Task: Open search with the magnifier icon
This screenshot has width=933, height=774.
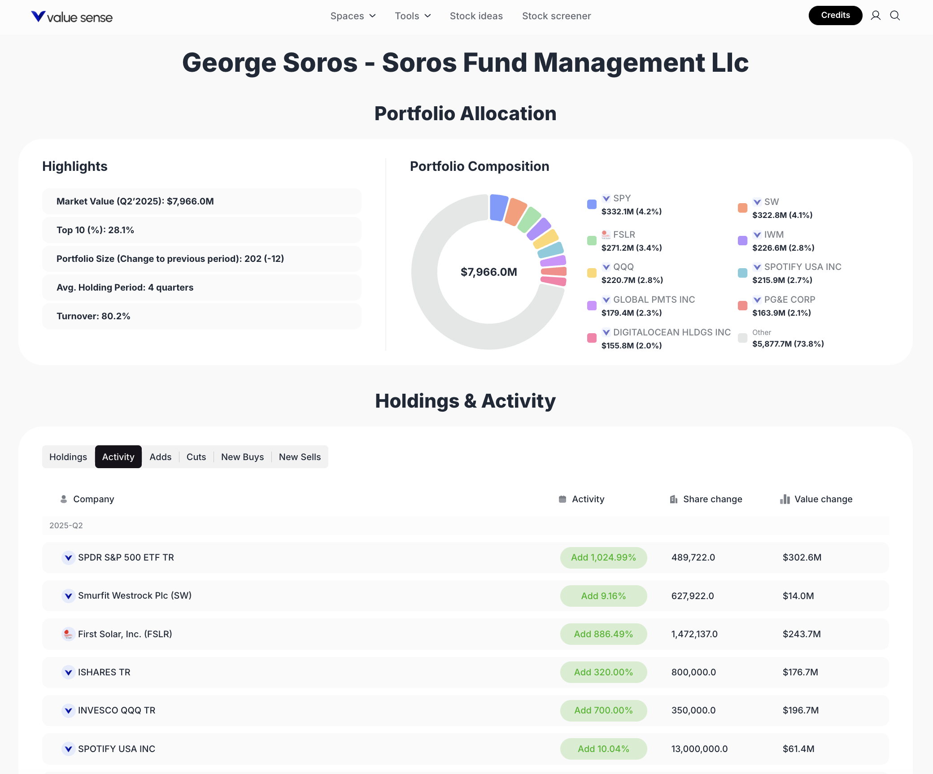Action: (x=895, y=16)
